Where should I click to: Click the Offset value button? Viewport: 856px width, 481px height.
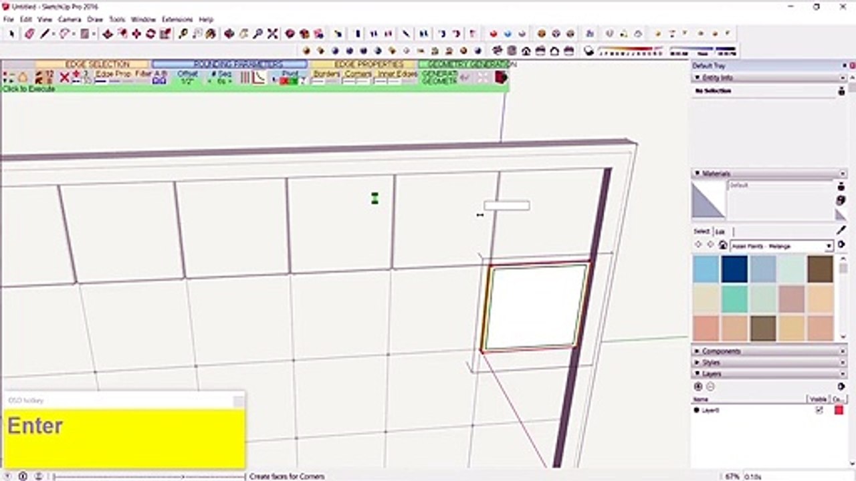point(188,77)
